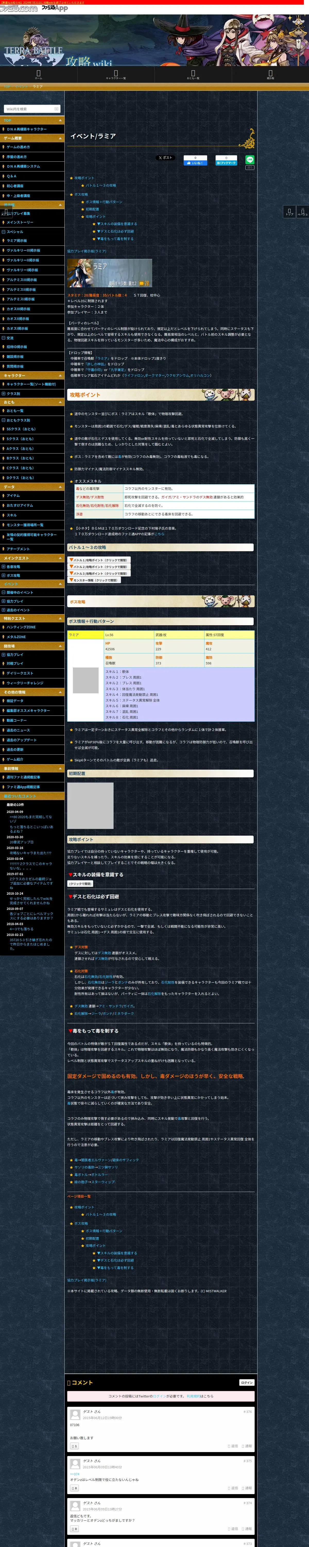Click 返信 on comment #376

point(233,1446)
